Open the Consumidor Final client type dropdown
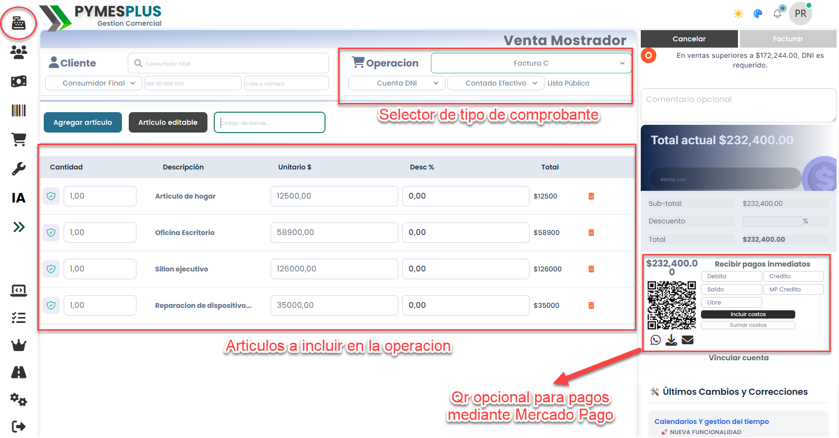 [93, 83]
